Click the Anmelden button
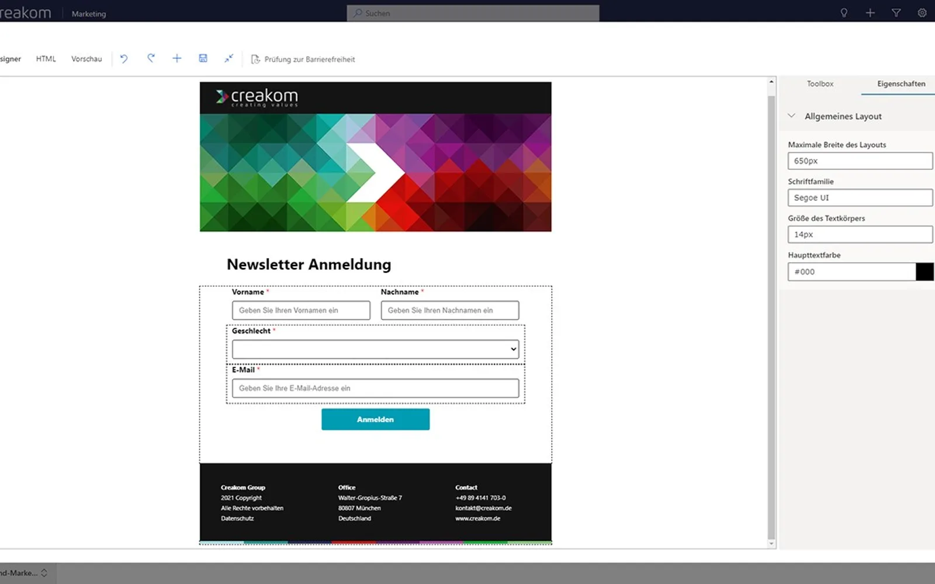The image size is (935, 584). pos(375,419)
